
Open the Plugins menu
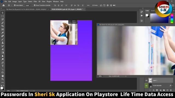coord(49,2)
